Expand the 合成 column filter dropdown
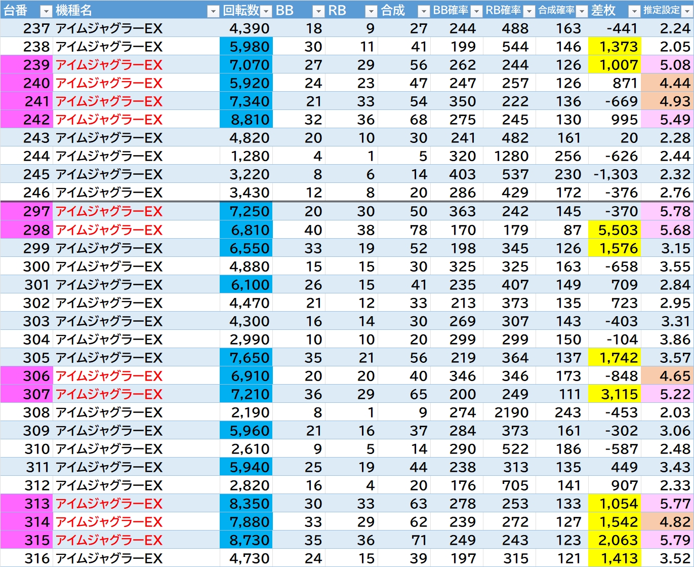The image size is (694, 567). tap(424, 11)
